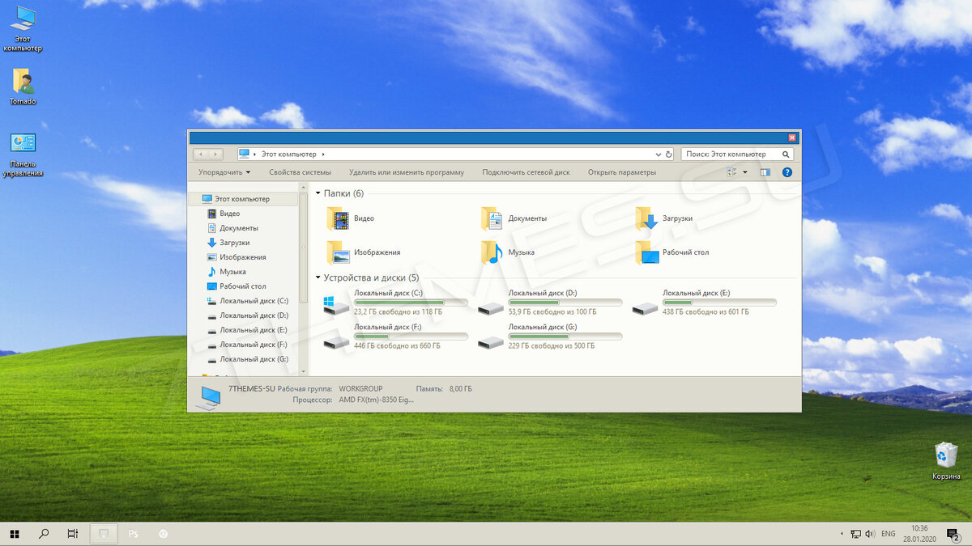Click the active Explorer taskbar button
972x546 pixels.
103,534
